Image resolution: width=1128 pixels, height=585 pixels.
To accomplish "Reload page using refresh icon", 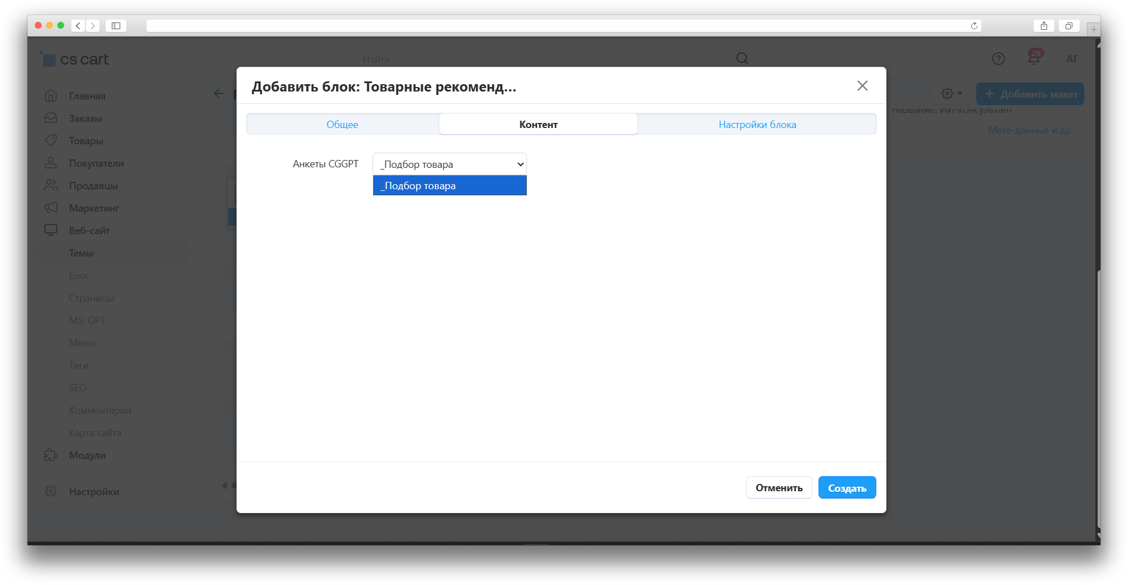I will [x=974, y=26].
